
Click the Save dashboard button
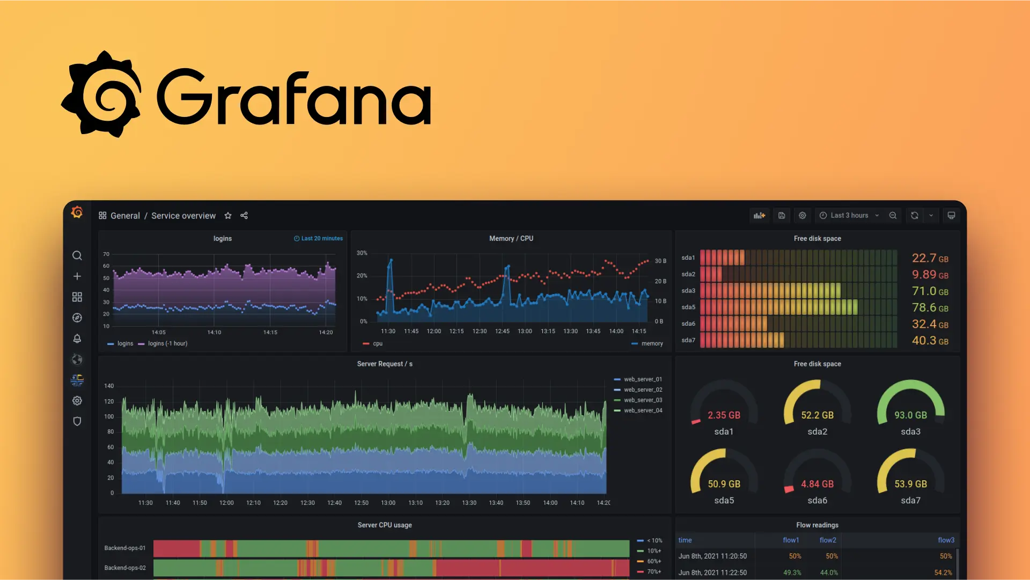(x=781, y=216)
